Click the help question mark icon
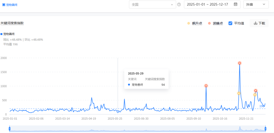274x133 pixels. tap(179, 5)
